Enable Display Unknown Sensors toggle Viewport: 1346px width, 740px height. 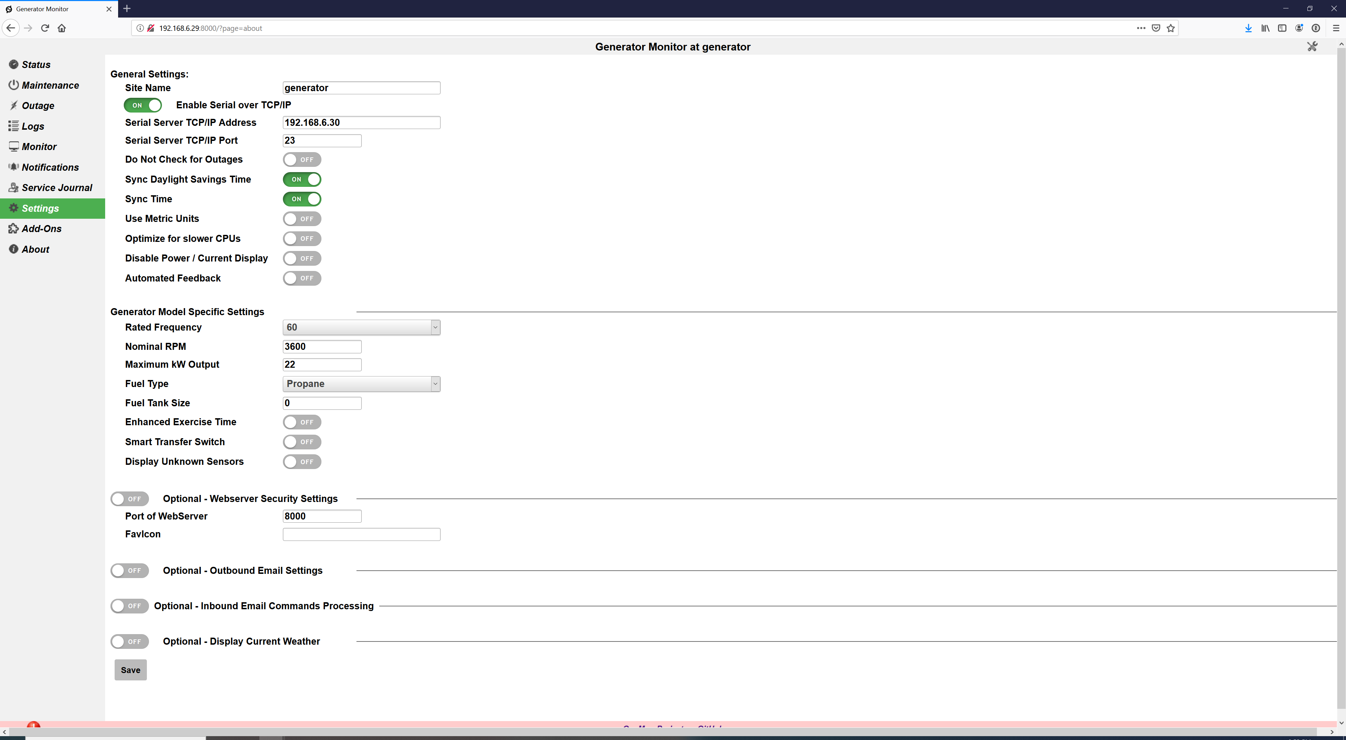(302, 461)
